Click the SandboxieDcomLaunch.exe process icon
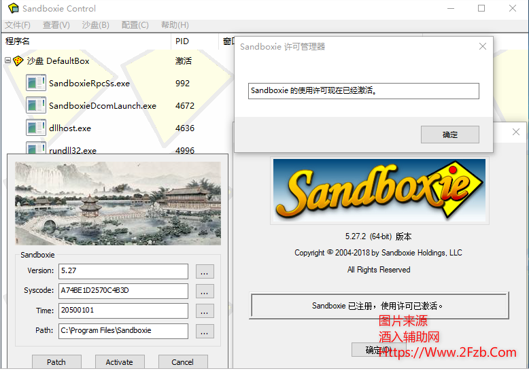Screen dimensions: 529x371 tap(36, 105)
